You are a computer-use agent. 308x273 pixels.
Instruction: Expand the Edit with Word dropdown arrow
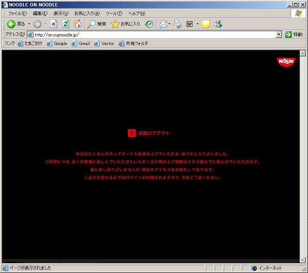[x=197, y=24]
